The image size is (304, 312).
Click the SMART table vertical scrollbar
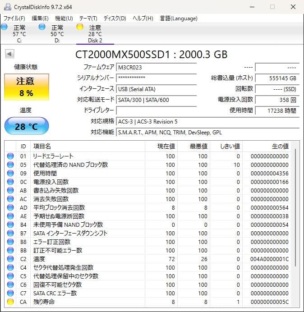point(295,207)
